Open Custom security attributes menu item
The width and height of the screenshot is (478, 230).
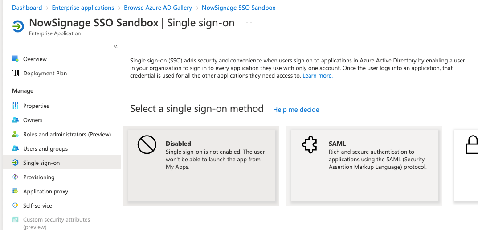(x=56, y=220)
